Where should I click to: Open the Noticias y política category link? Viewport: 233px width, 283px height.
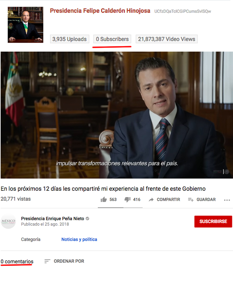[x=79, y=239]
